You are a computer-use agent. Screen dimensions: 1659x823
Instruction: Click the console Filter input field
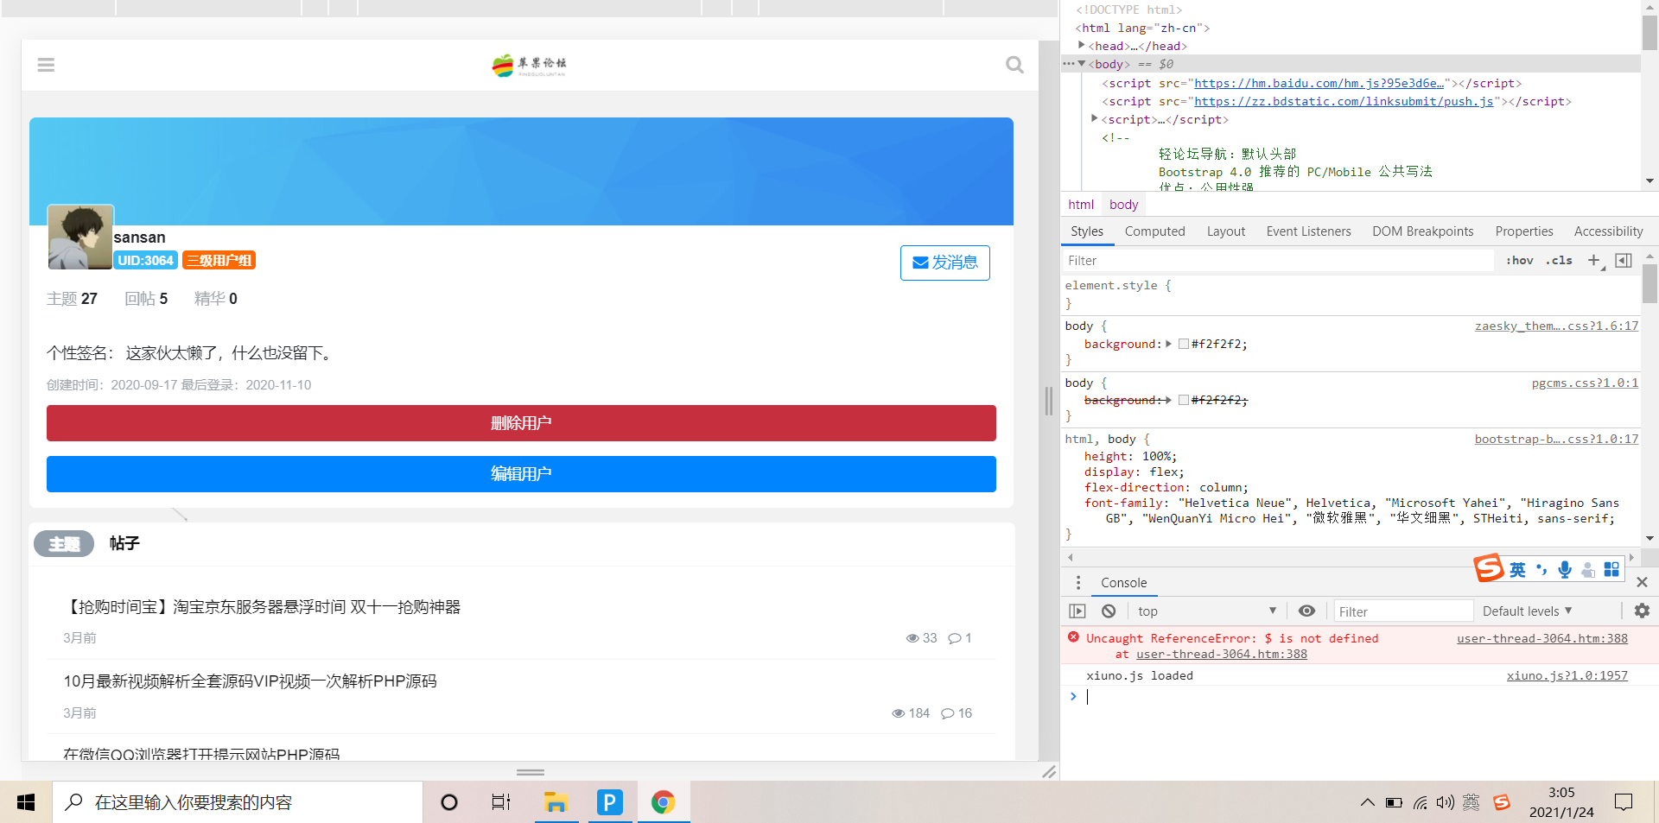click(x=1403, y=611)
